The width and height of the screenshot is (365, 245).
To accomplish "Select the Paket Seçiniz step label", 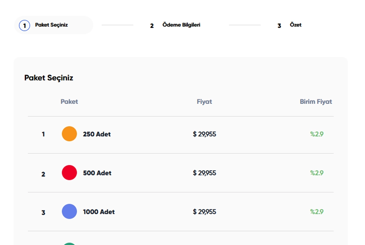I will point(51,25).
